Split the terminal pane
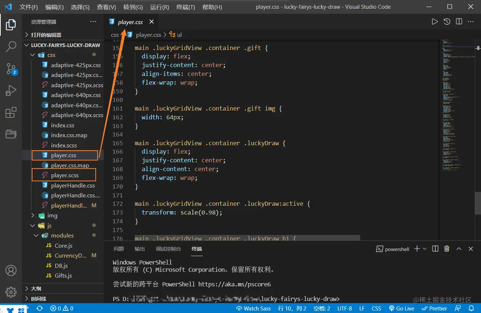481x313 pixels. tap(435, 249)
